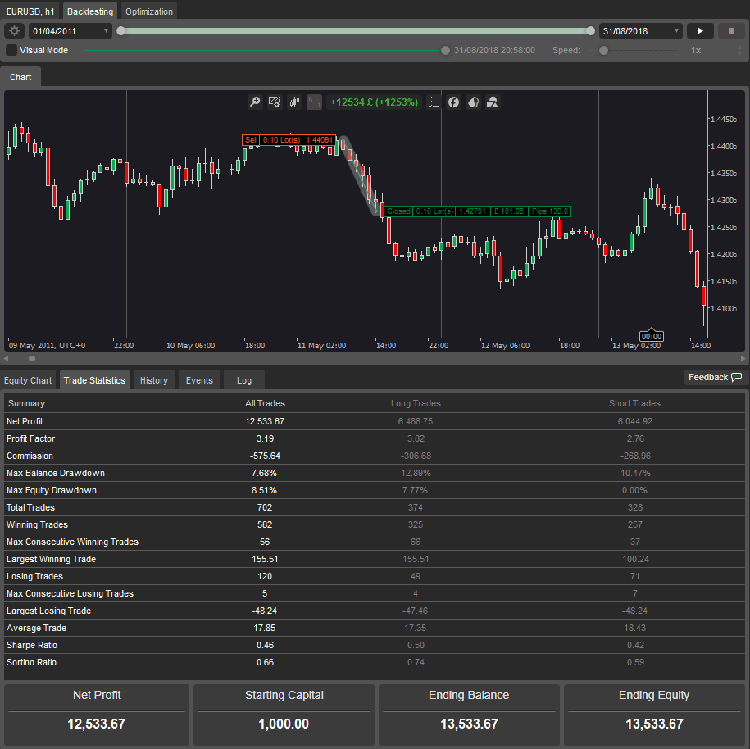Viewport: 750px width, 749px height.
Task: Open the backtesting settings gear
Action: [x=15, y=31]
